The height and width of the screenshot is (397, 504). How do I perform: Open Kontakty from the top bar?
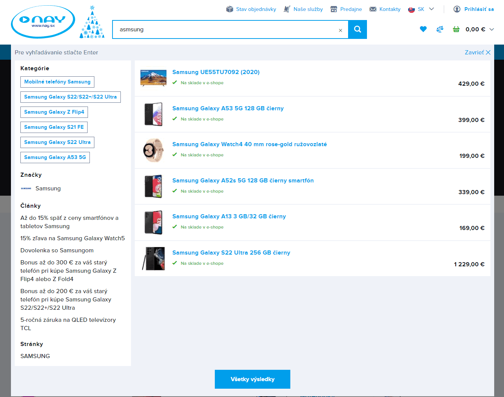tap(385, 9)
